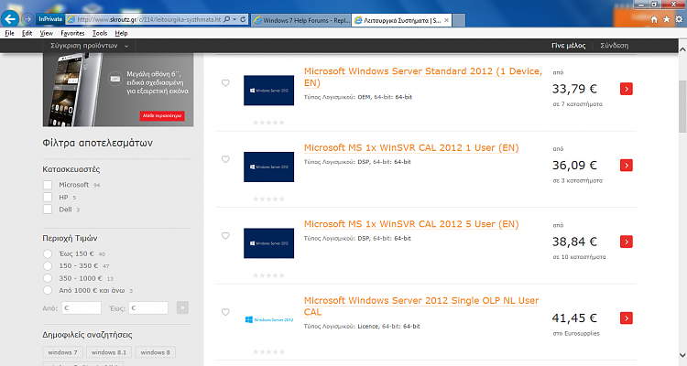This screenshot has width=687, height=366.
Task: Click στο Eurosupplies store text
Action: (x=576, y=334)
